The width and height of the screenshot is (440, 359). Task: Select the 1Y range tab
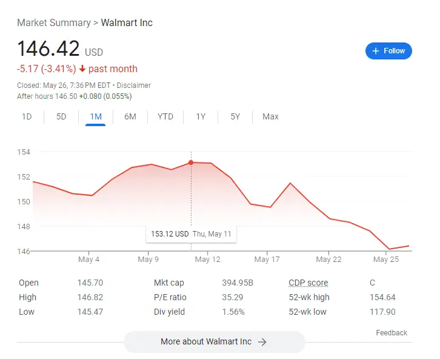click(201, 116)
